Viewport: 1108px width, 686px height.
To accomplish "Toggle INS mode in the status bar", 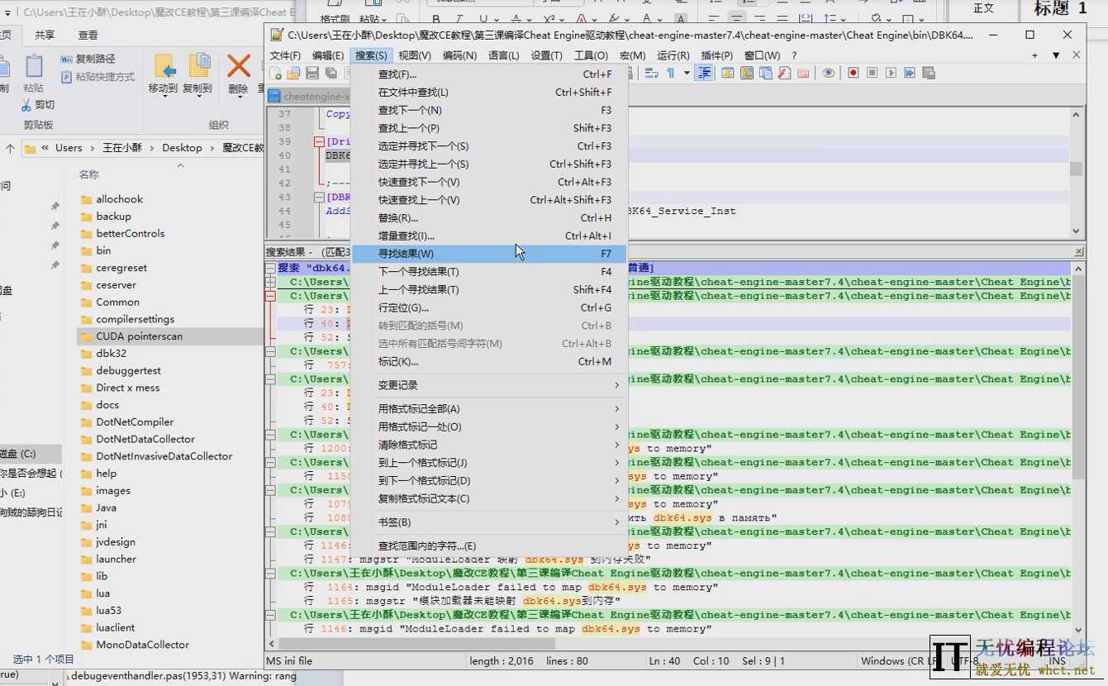I will 1057,660.
